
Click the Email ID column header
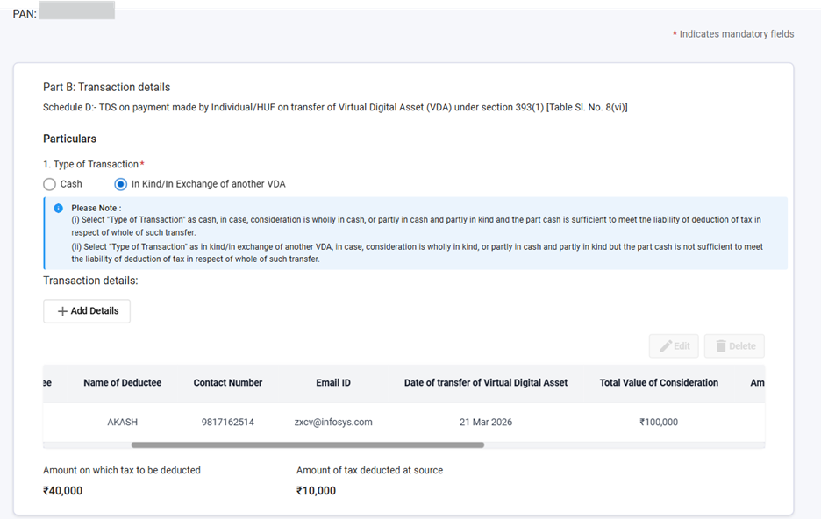(333, 383)
